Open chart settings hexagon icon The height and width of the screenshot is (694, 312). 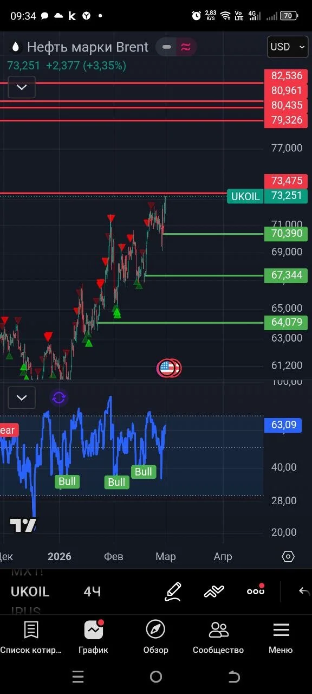pos(288,557)
